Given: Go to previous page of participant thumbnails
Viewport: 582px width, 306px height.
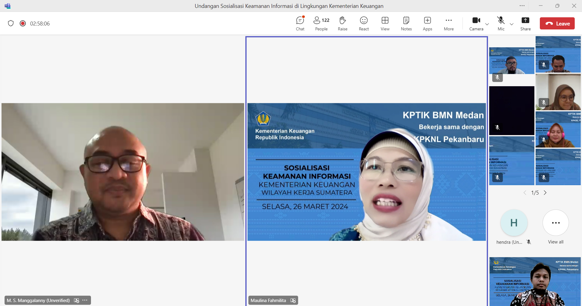Looking at the screenshot, I should point(525,193).
